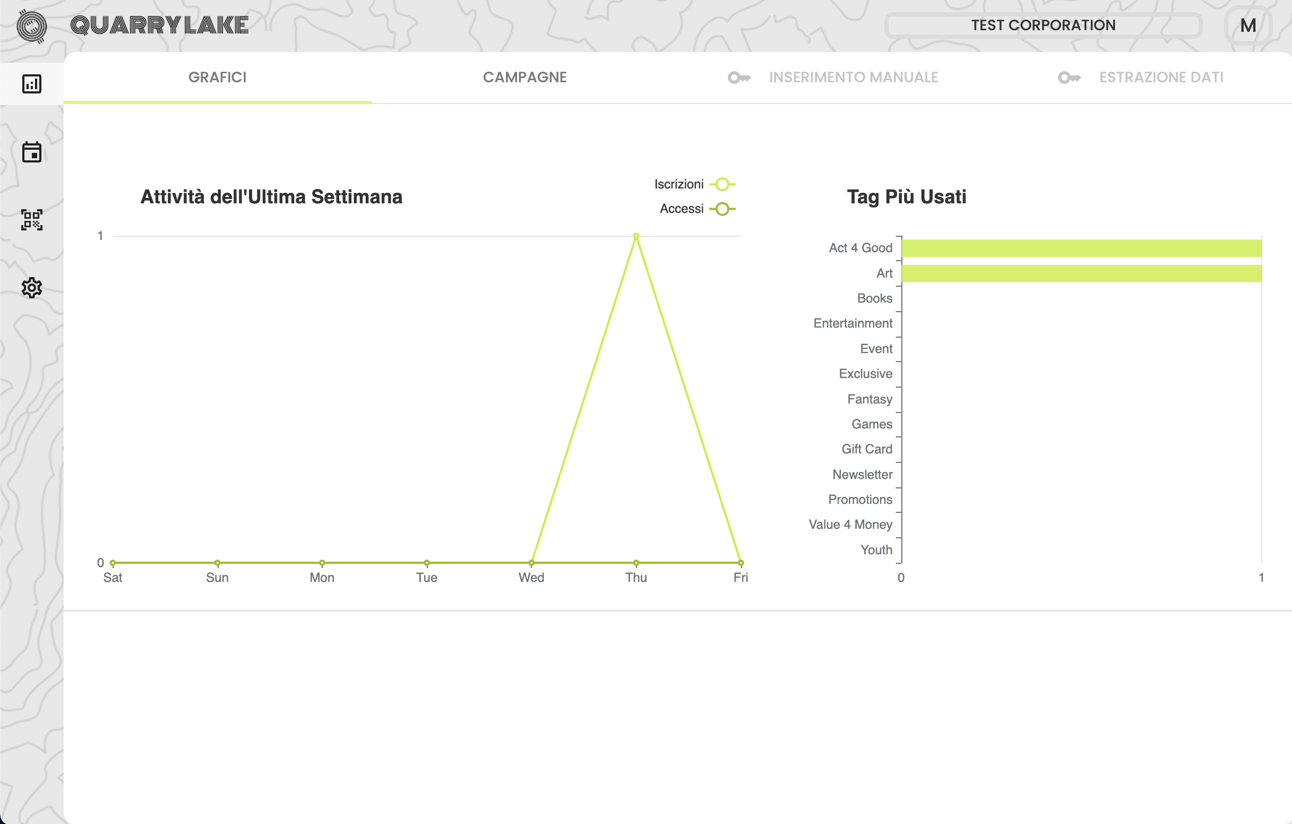
Task: Click the 'Youth' tag label
Action: coord(876,550)
